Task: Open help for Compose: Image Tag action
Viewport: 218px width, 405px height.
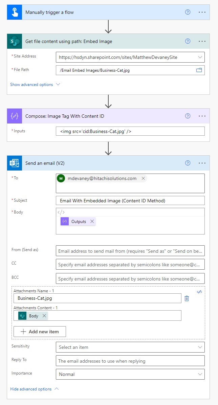Action: click(188, 116)
